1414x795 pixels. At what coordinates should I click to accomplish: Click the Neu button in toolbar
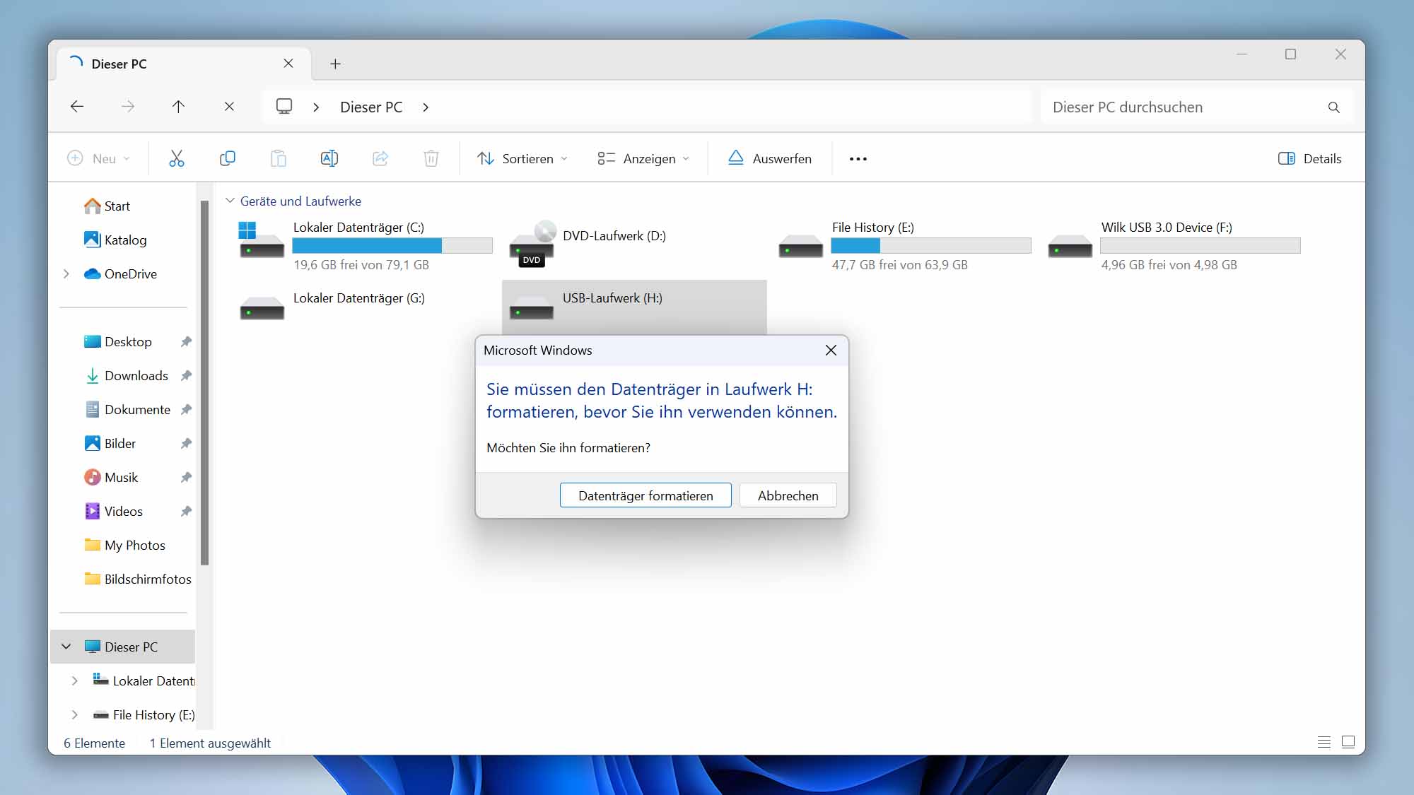pyautogui.click(x=97, y=158)
